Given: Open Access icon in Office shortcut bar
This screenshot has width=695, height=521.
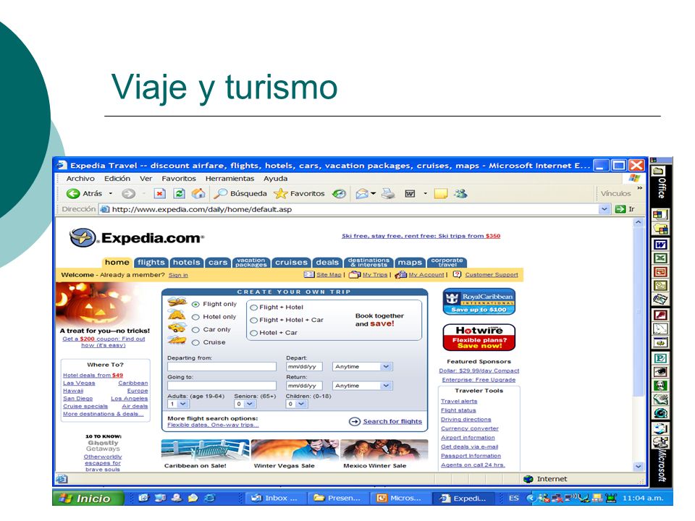Looking at the screenshot, I should point(660,315).
